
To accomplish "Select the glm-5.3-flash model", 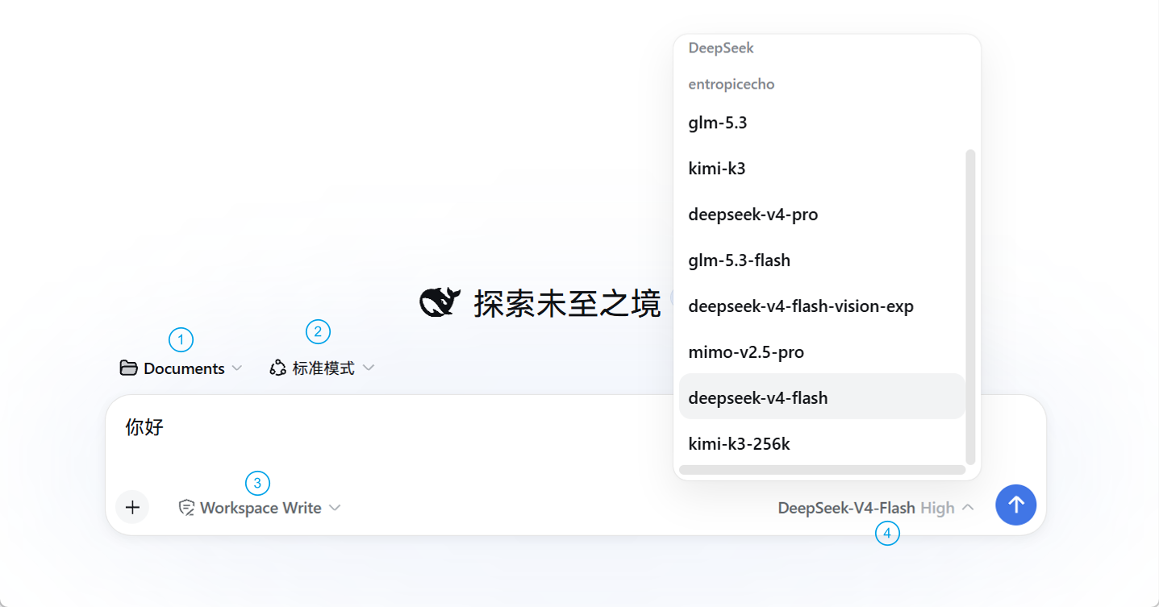I will tap(822, 260).
